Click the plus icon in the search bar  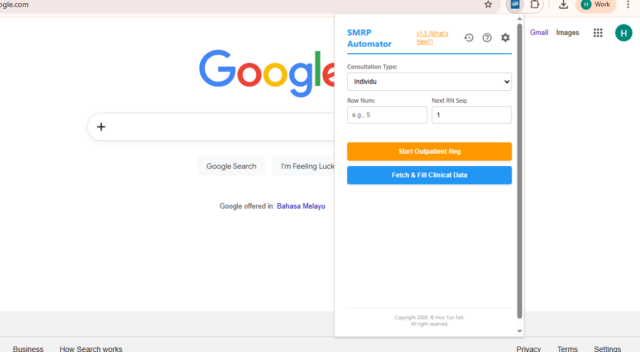click(101, 127)
